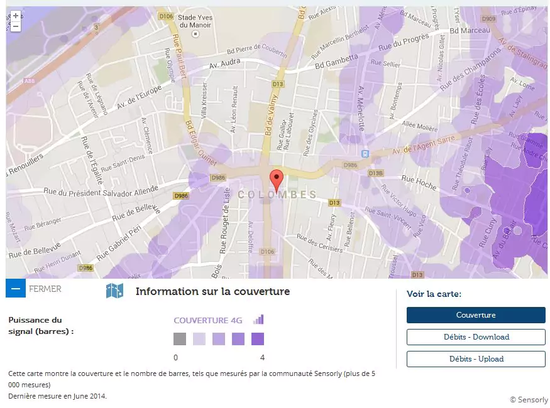Click the transit station icon on Av. Ménelotte
Image resolution: width=550 pixels, height=408 pixels.
click(x=365, y=153)
